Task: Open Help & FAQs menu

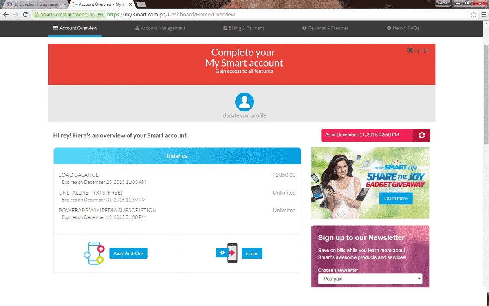Action: pyautogui.click(x=403, y=28)
